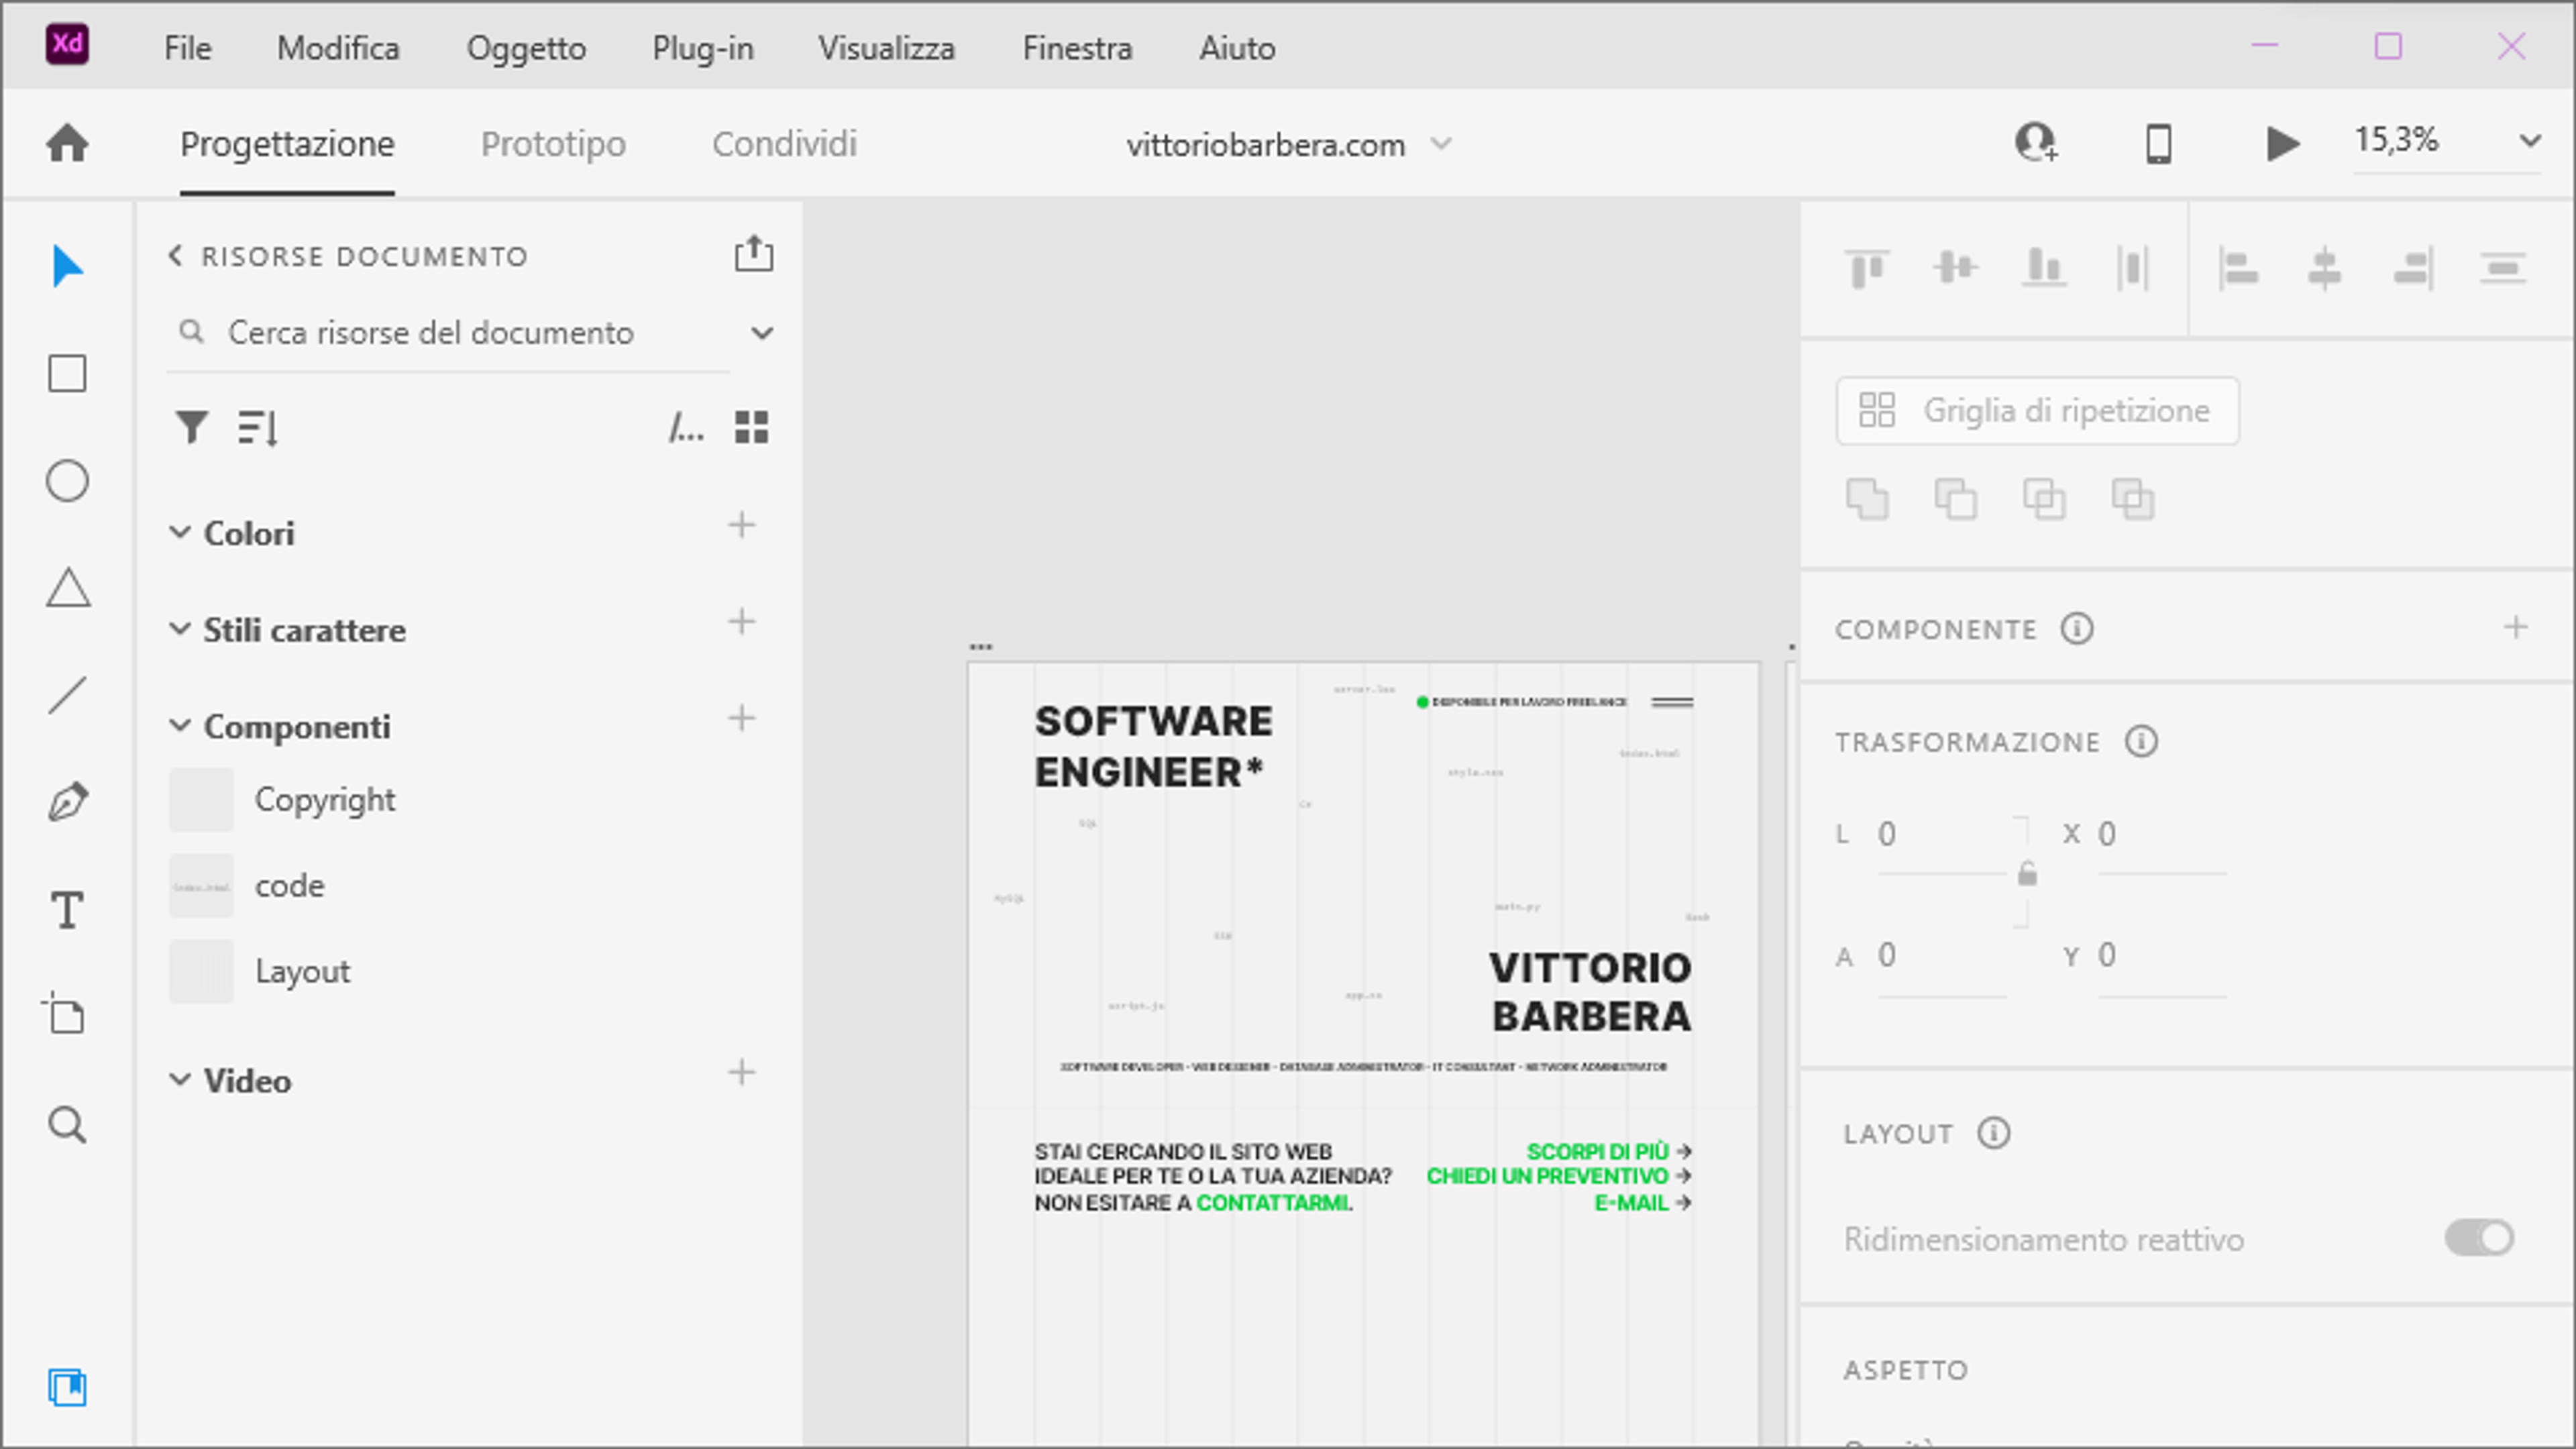Image resolution: width=2576 pixels, height=1449 pixels.
Task: Collapse the Colori section
Action: coord(179,532)
